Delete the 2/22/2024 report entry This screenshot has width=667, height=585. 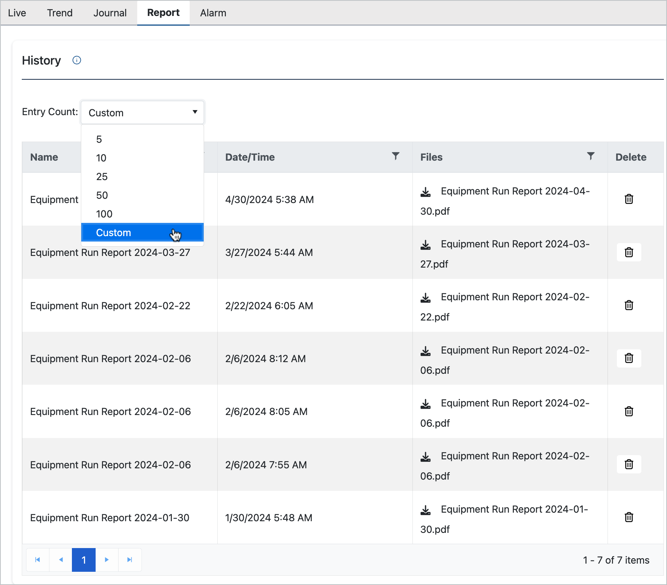pyautogui.click(x=629, y=305)
